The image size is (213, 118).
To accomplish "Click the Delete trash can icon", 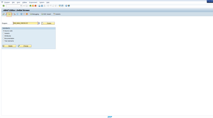I will [x=21, y=14].
